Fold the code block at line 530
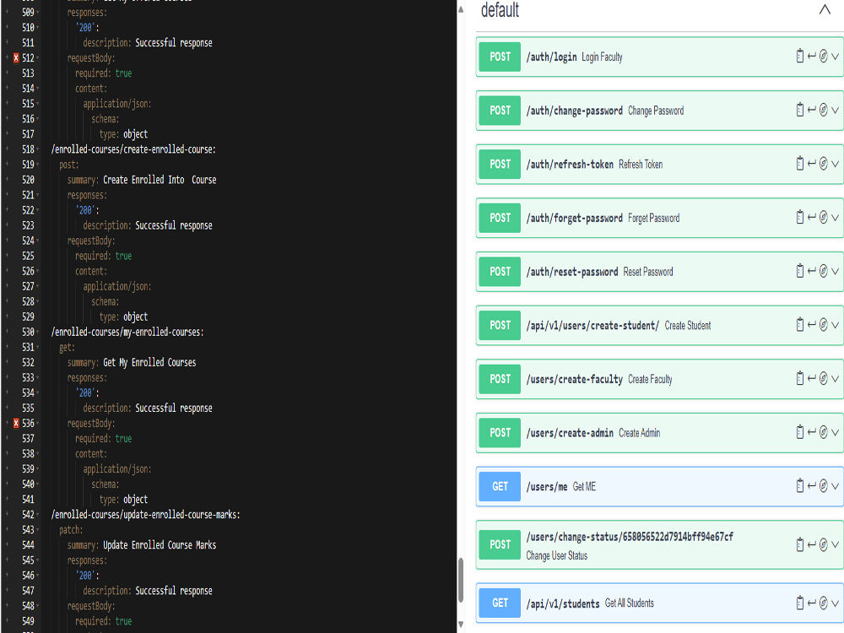The height and width of the screenshot is (633, 844). pos(38,332)
